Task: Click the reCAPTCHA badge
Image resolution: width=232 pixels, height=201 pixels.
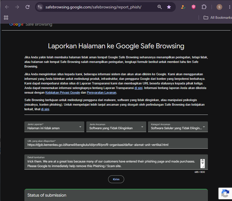Action: [x=225, y=194]
